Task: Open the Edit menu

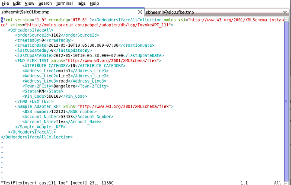Action: (17, 3)
